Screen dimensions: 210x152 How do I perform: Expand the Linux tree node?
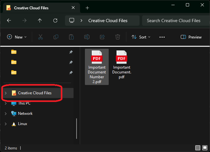coord(5,124)
